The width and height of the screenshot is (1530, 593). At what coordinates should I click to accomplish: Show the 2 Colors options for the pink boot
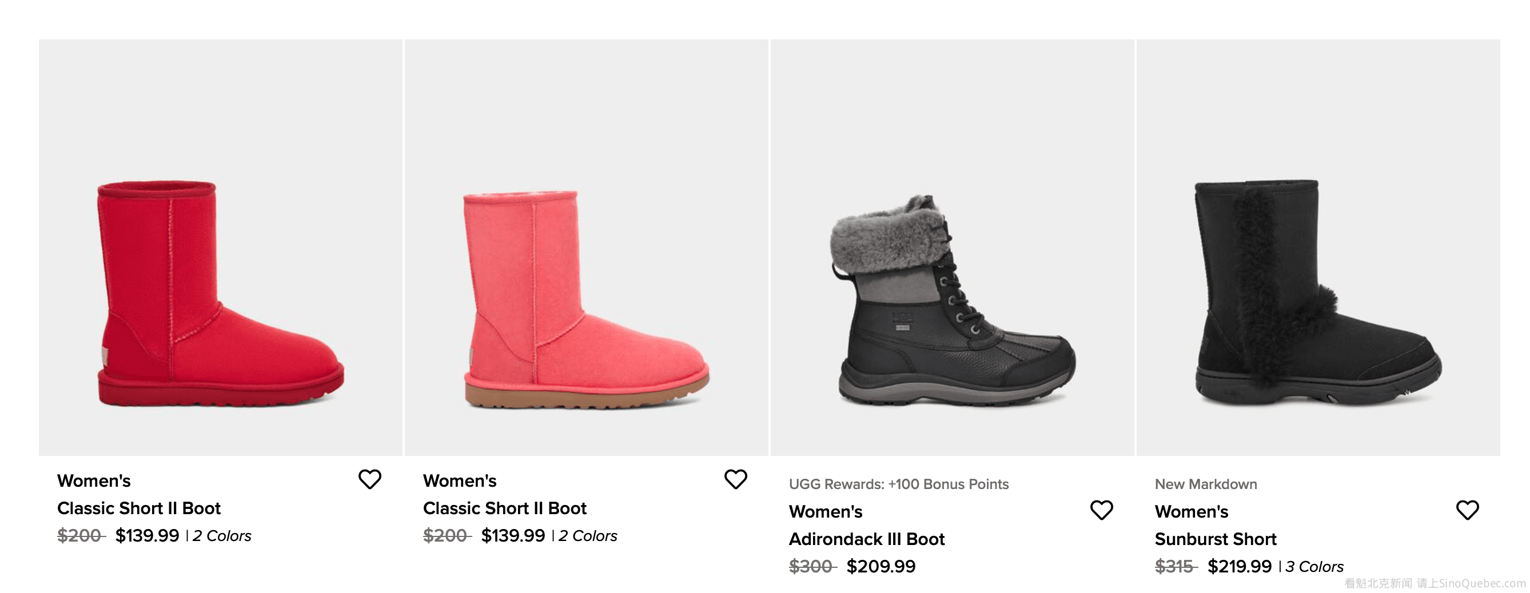pyautogui.click(x=588, y=536)
